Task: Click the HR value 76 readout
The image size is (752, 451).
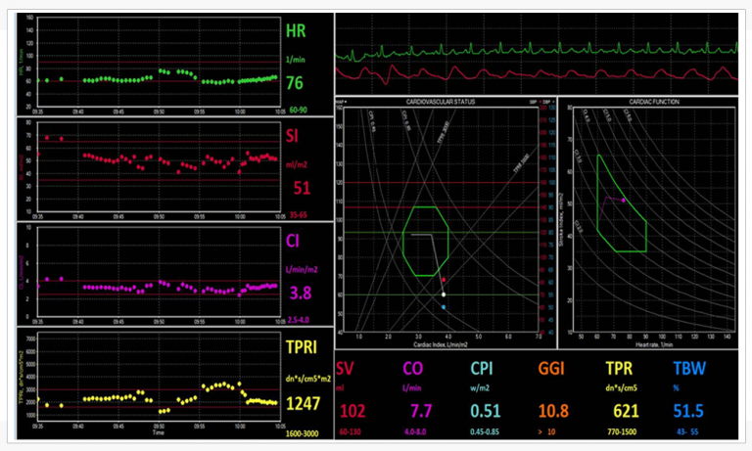Action: point(295,84)
